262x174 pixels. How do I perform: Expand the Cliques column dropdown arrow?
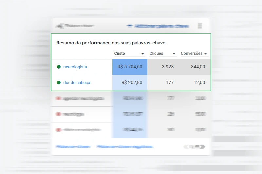(174, 54)
